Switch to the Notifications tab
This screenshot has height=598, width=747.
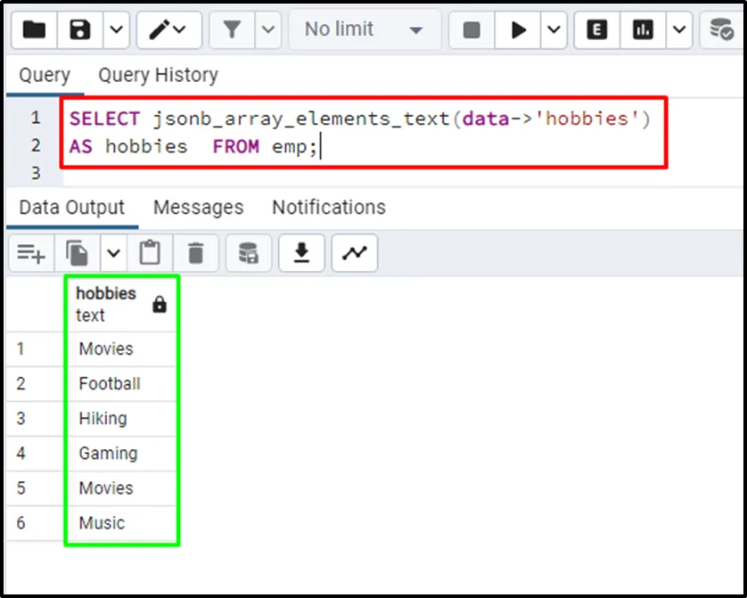coord(328,208)
